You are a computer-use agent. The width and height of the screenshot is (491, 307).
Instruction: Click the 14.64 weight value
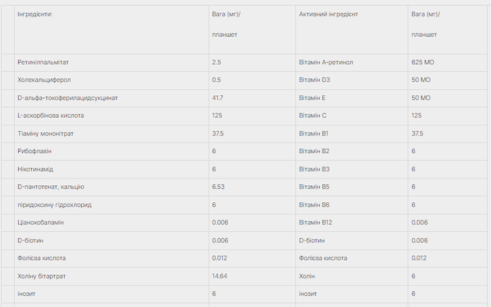[219, 276]
